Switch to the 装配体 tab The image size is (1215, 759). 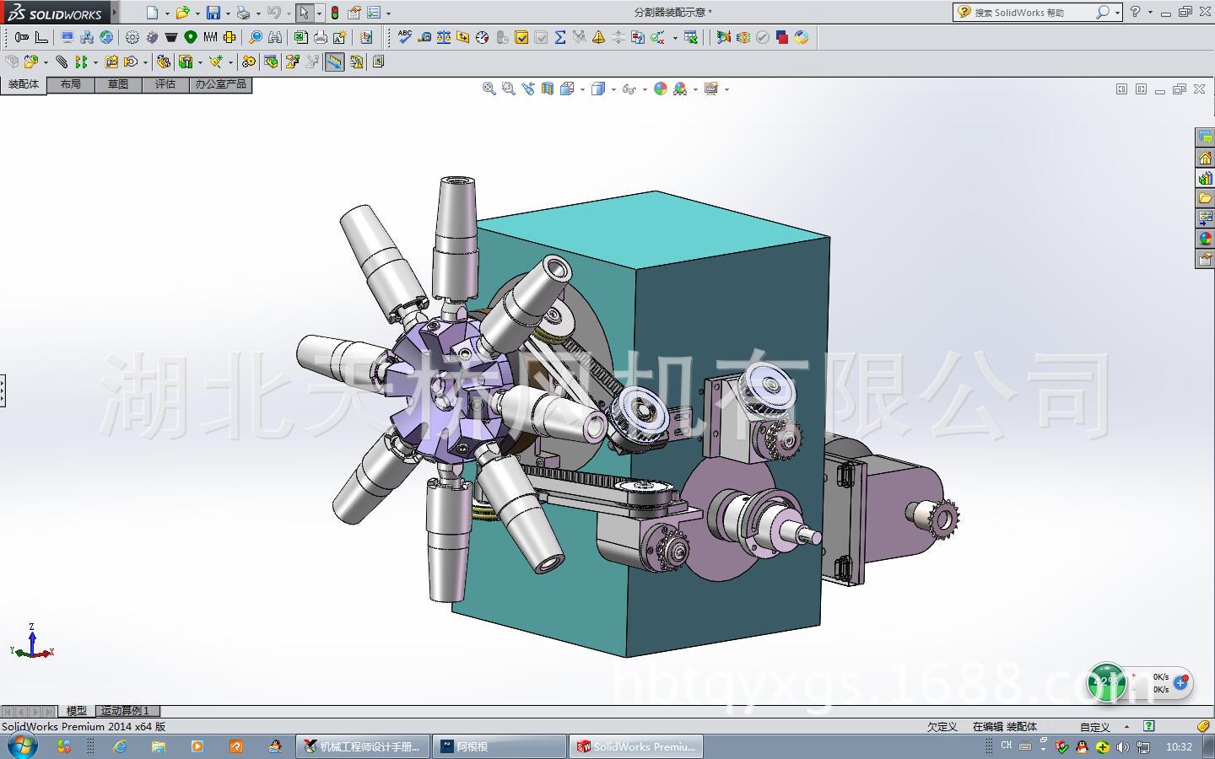[24, 84]
